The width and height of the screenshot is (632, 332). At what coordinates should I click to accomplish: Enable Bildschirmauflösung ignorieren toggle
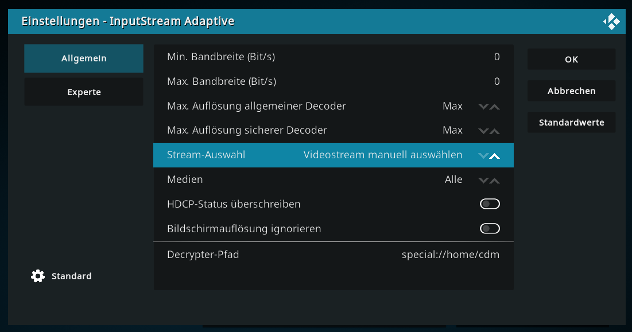(490, 229)
